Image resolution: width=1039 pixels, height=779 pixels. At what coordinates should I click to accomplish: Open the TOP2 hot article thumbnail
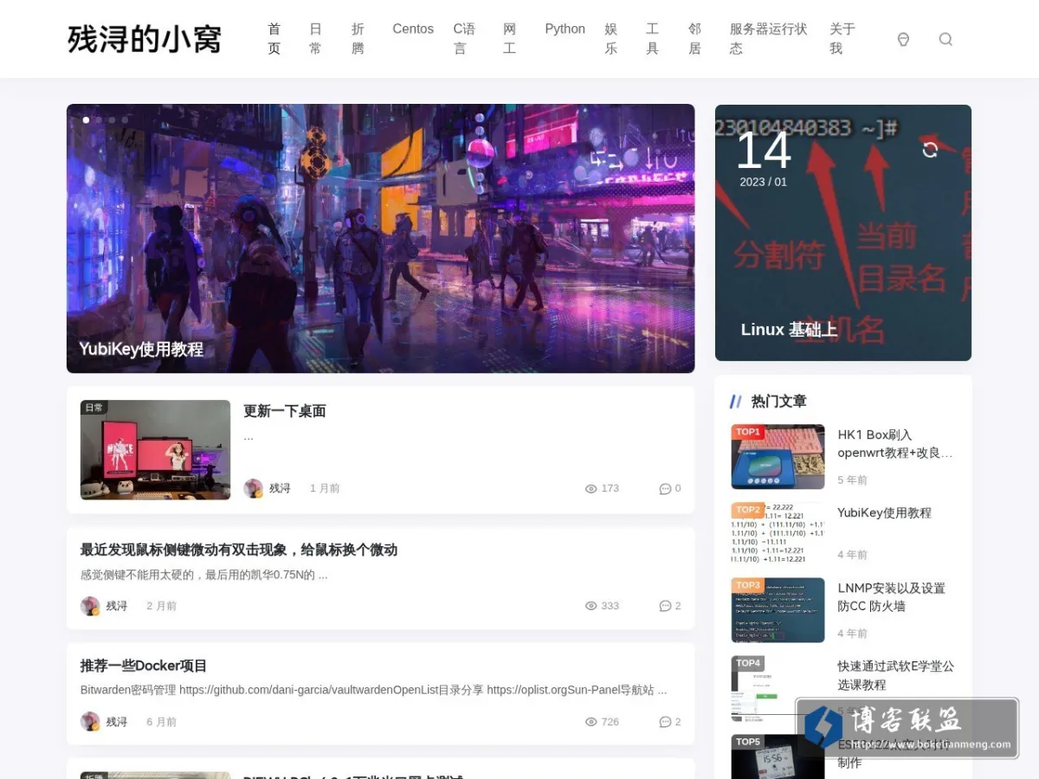click(778, 534)
